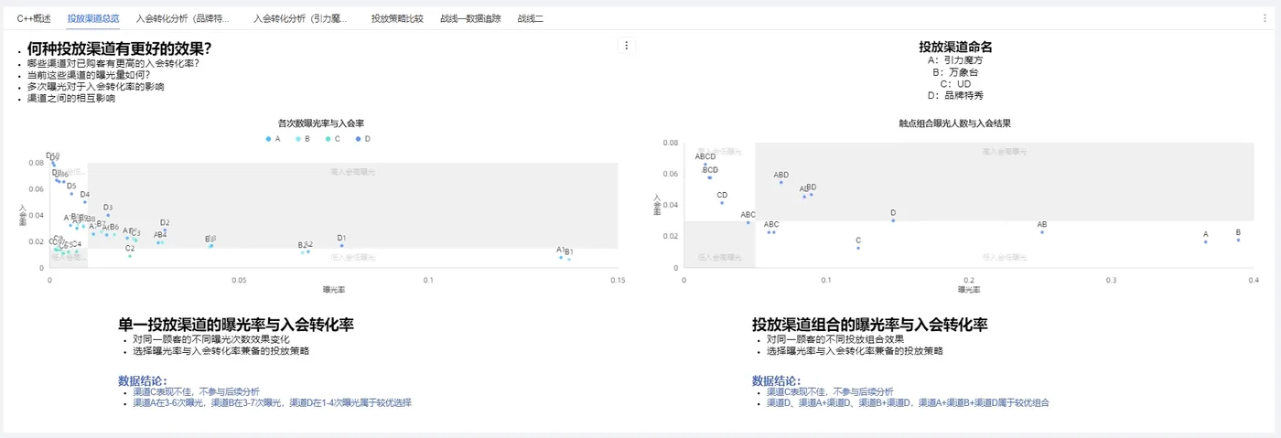The image size is (1281, 438).
Task: Switch to the 投放策略比较 tab
Action: pos(397,18)
